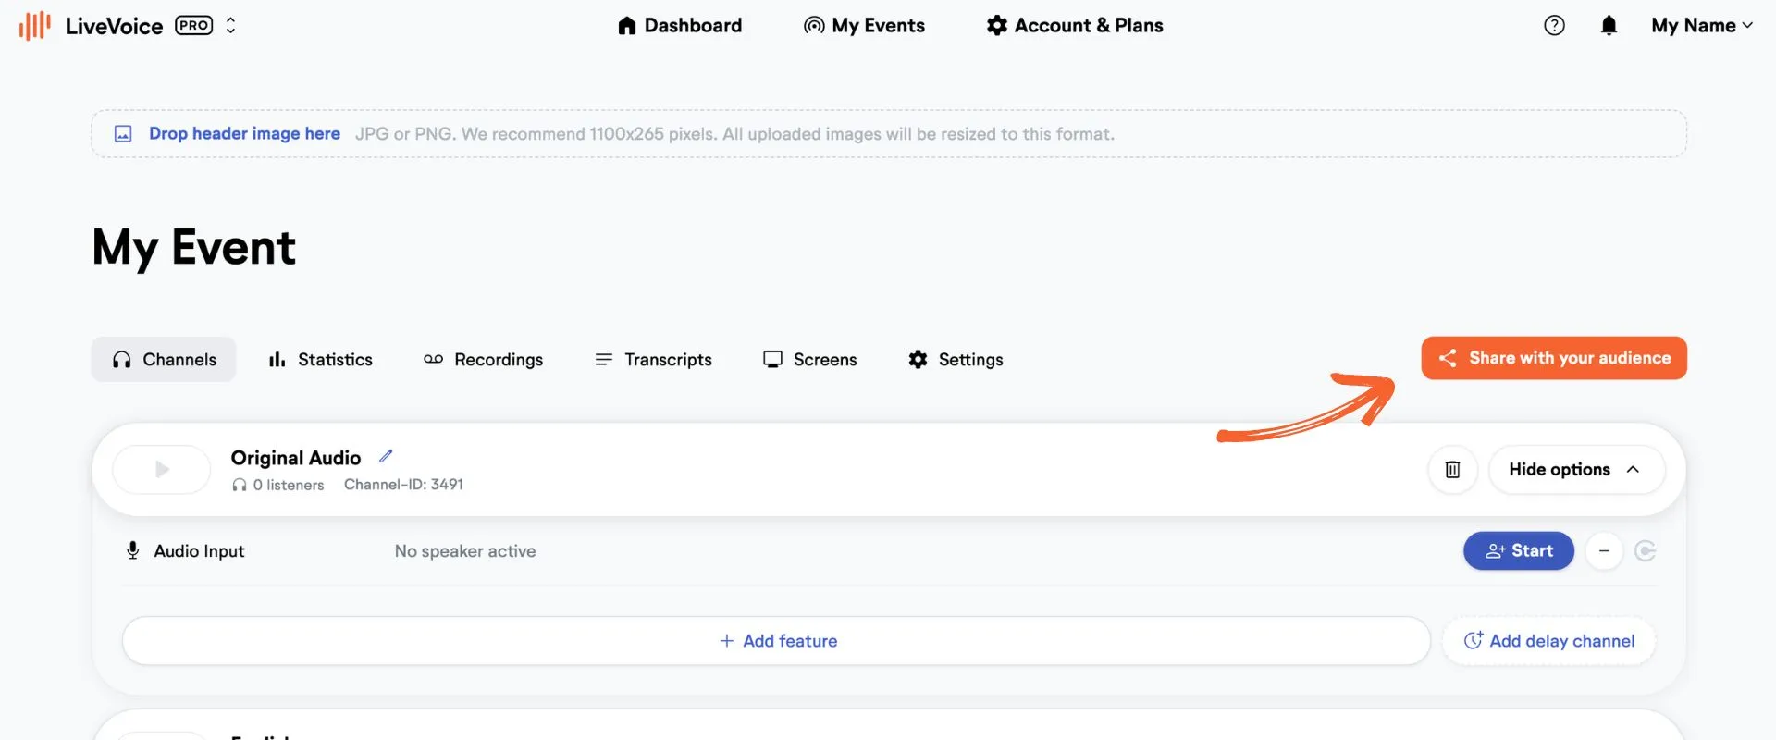The height and width of the screenshot is (740, 1776).
Task: Click the LiveVoice logo
Action: [91, 26]
